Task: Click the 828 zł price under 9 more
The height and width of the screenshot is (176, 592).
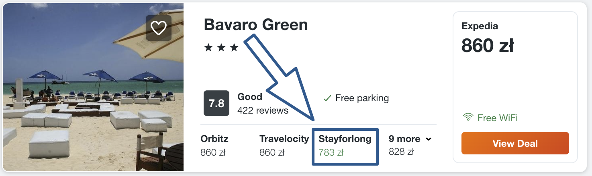Action: 401,152
